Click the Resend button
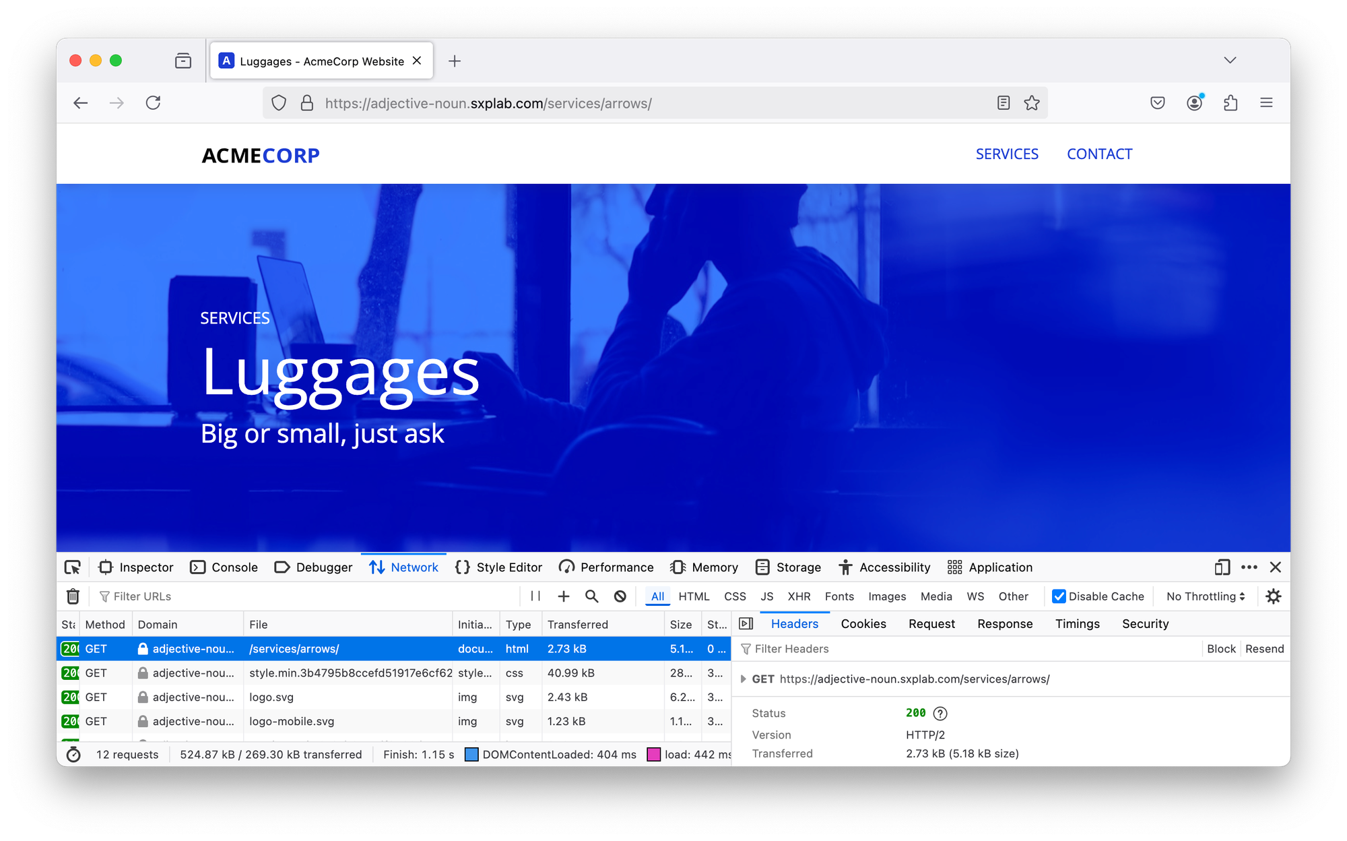Image resolution: width=1347 pixels, height=841 pixels. (1264, 649)
